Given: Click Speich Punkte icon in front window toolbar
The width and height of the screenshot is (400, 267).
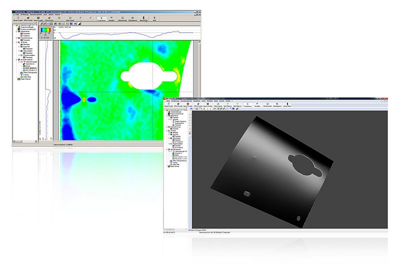Looking at the screenshot, I should [x=208, y=104].
